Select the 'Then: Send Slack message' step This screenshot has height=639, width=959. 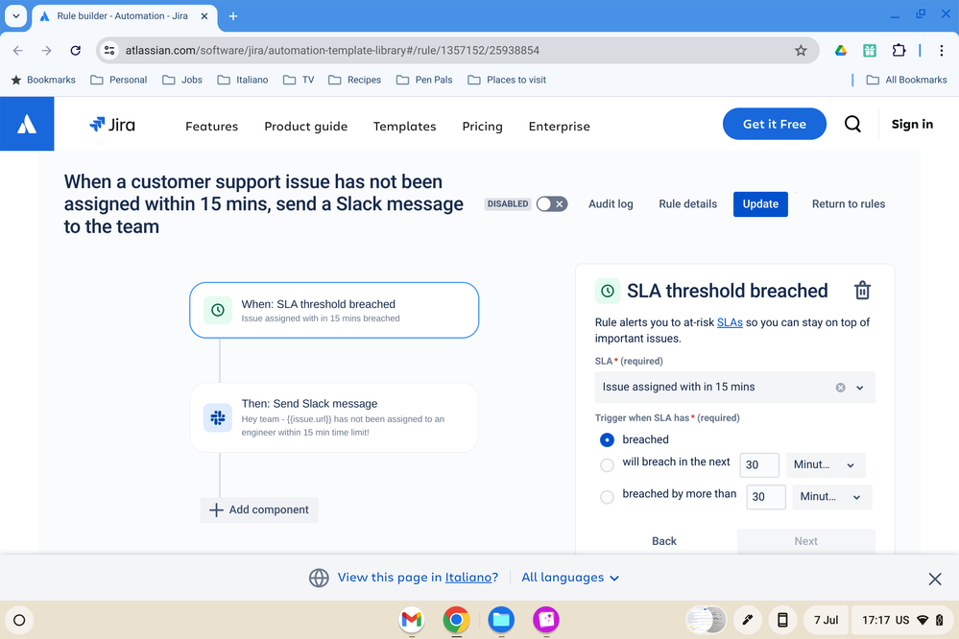tap(334, 417)
